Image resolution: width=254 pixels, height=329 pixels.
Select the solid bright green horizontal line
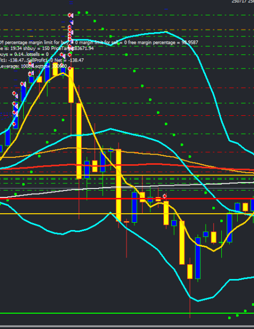[x=127, y=313]
